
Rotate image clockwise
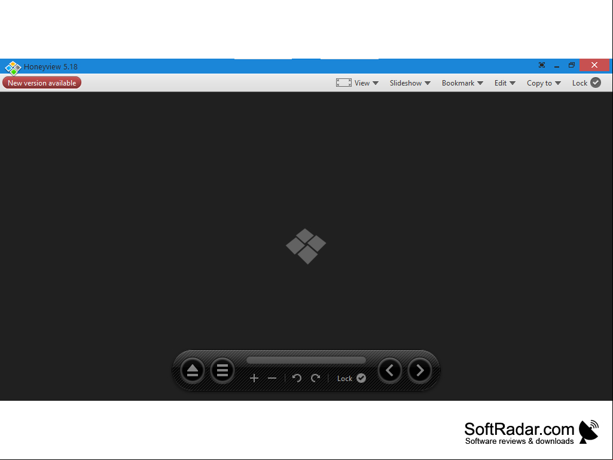[x=316, y=378]
